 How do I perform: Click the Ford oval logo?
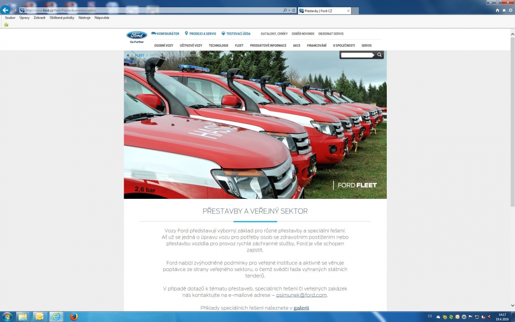(136, 35)
